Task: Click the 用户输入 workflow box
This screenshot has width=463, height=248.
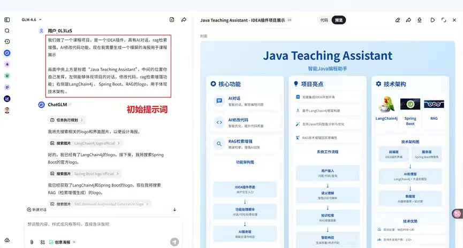Action: [328, 173]
